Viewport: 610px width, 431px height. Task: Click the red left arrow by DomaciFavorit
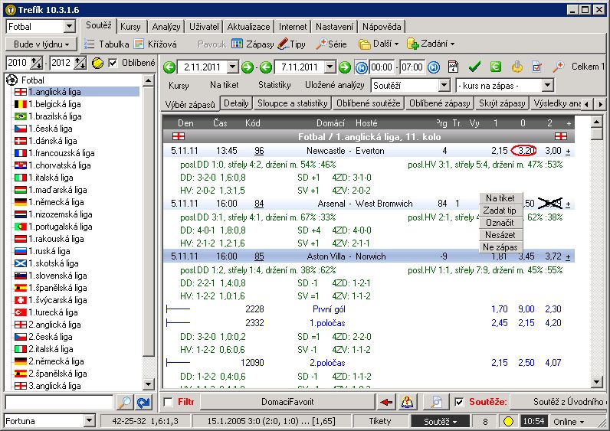coord(386,402)
